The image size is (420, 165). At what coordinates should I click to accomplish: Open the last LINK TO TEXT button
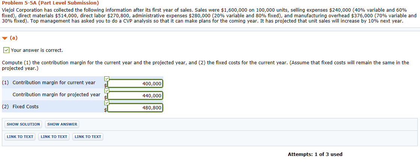tap(88, 136)
